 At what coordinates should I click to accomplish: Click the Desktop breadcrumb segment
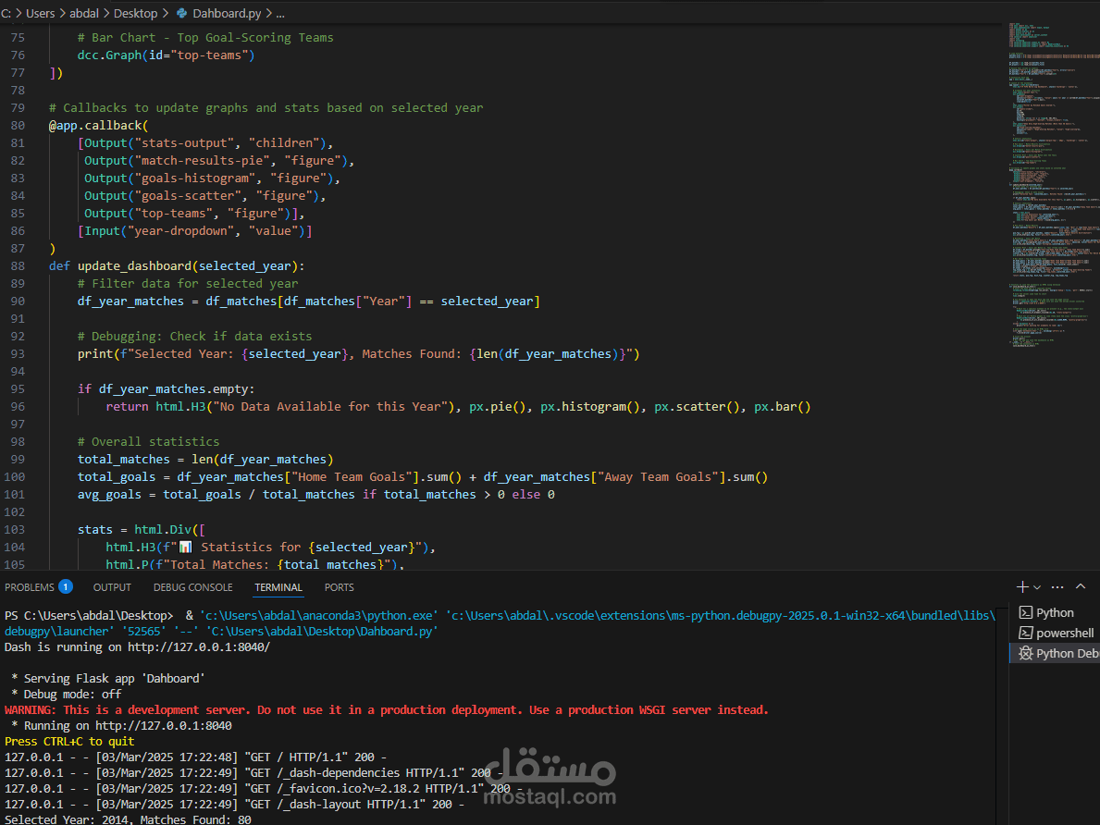pyautogui.click(x=135, y=13)
